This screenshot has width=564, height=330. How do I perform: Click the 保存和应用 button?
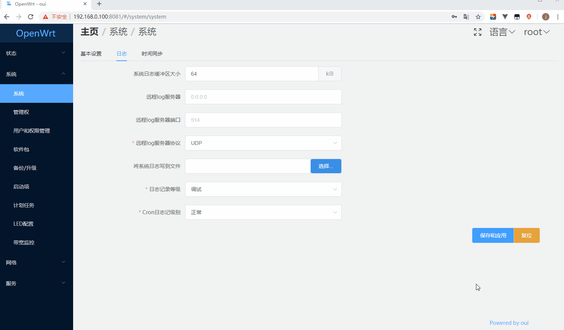coord(492,235)
